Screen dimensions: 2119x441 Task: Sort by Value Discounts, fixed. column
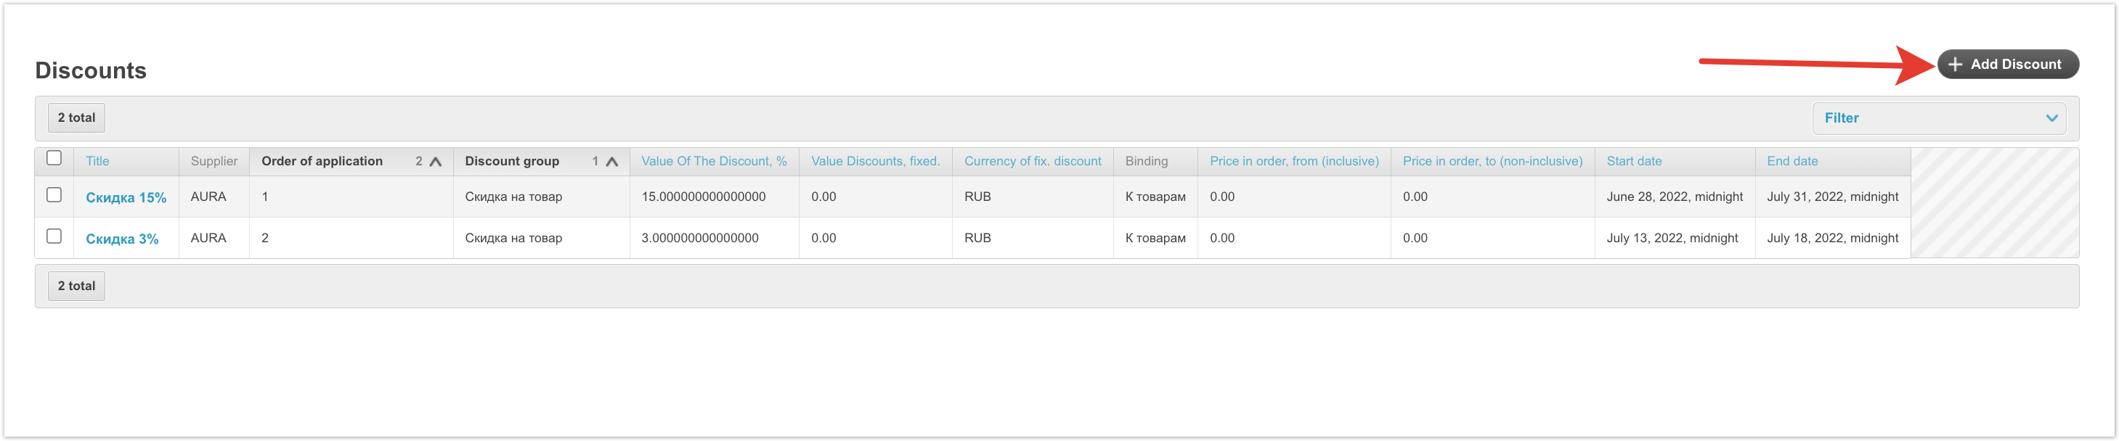(874, 161)
